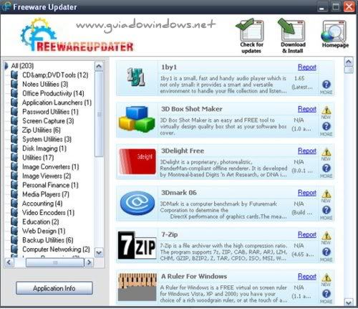
Task: Select Personal Finance (1) category
Action: click(x=50, y=185)
